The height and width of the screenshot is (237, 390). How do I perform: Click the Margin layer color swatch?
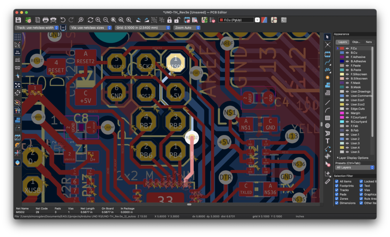click(342, 113)
